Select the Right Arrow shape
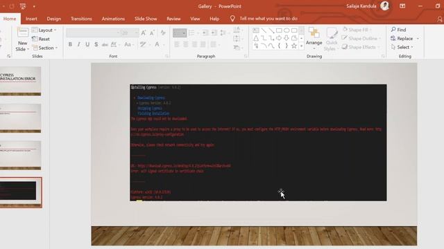Viewport: 444px width, 249px height. 279,38
